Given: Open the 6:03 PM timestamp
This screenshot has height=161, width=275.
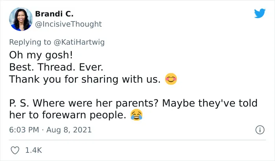Looking at the screenshot, I should tap(24, 130).
